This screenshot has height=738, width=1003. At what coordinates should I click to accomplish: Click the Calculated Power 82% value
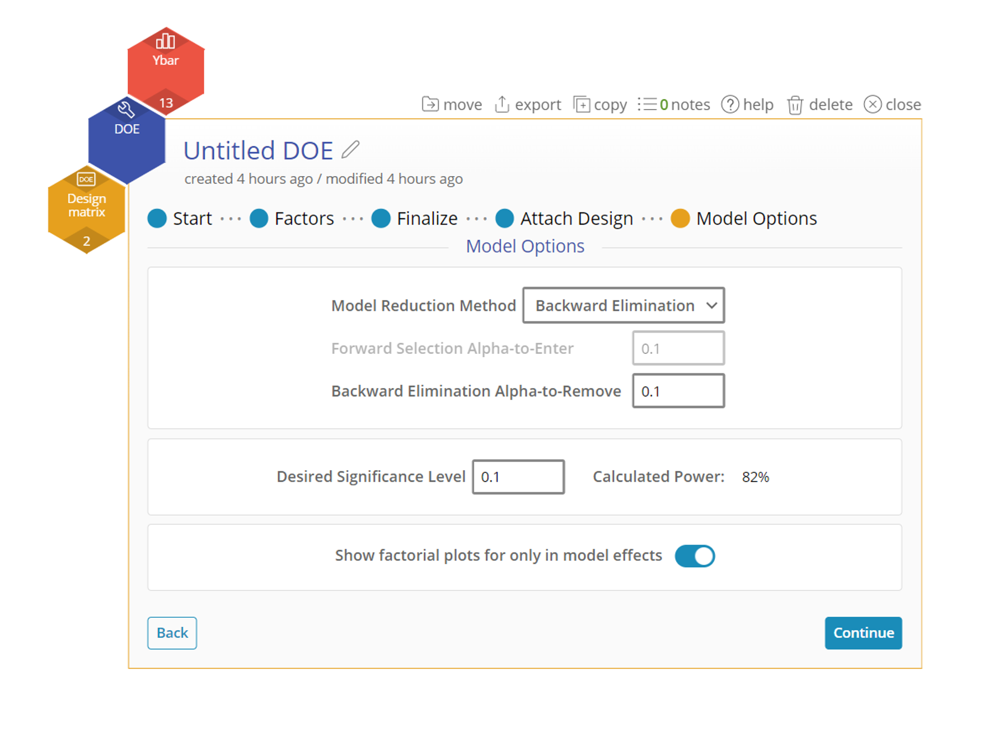[x=756, y=477]
